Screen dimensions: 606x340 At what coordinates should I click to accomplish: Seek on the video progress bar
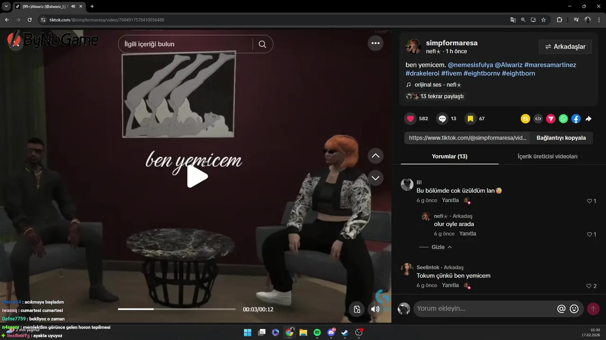click(177, 309)
